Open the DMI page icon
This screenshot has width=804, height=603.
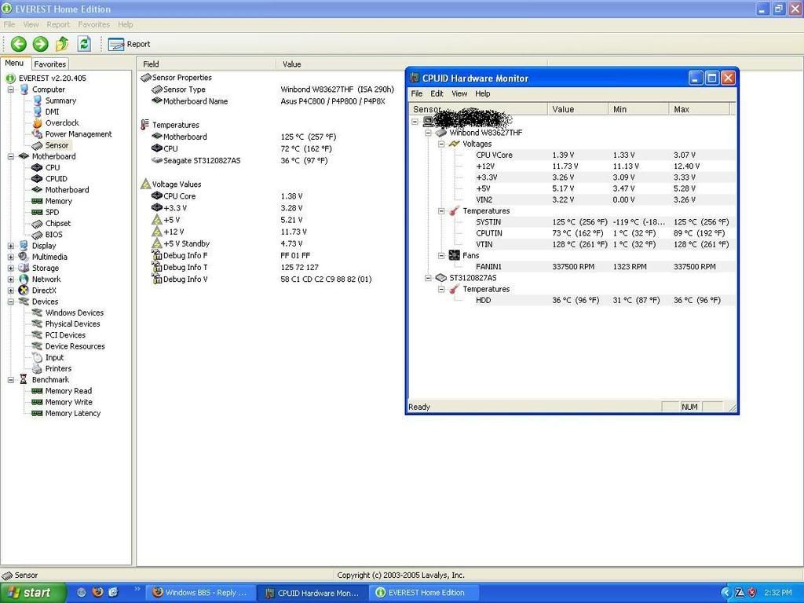[37, 111]
